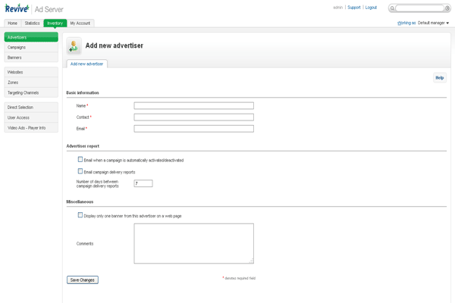Click into the advertiser Name field
The height and width of the screenshot is (303, 455).
(x=193, y=106)
